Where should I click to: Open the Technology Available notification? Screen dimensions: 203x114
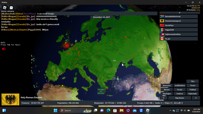coord(101,91)
